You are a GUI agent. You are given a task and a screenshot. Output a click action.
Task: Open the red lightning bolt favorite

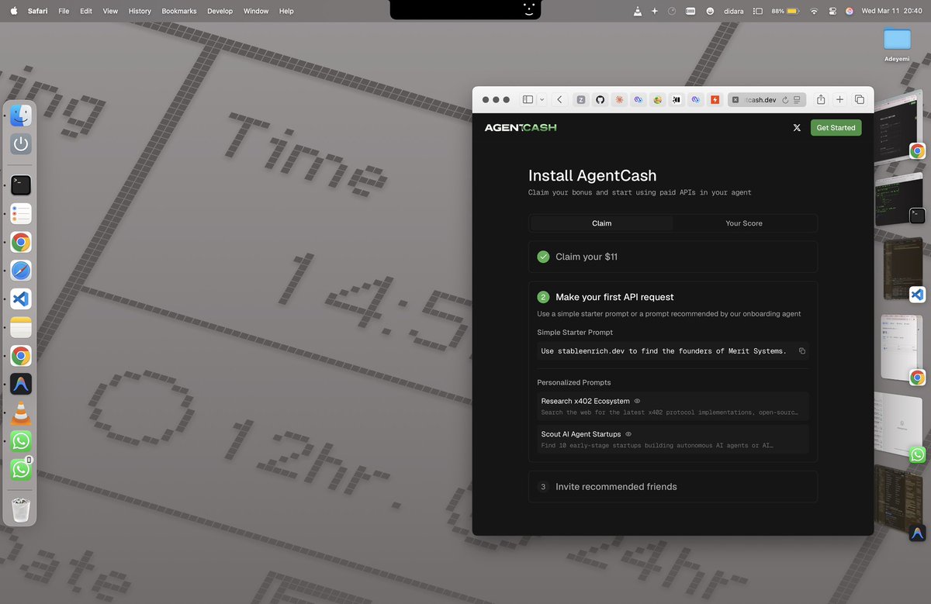(x=715, y=99)
